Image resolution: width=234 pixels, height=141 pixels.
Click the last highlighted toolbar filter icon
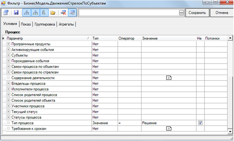(x=72, y=13)
